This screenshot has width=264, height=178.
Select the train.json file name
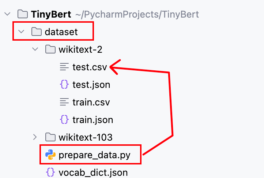click(x=93, y=120)
